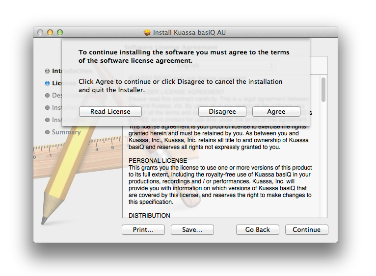Screen dimensions: 376x276
Task: Click the Continue button
Action: 306,229
